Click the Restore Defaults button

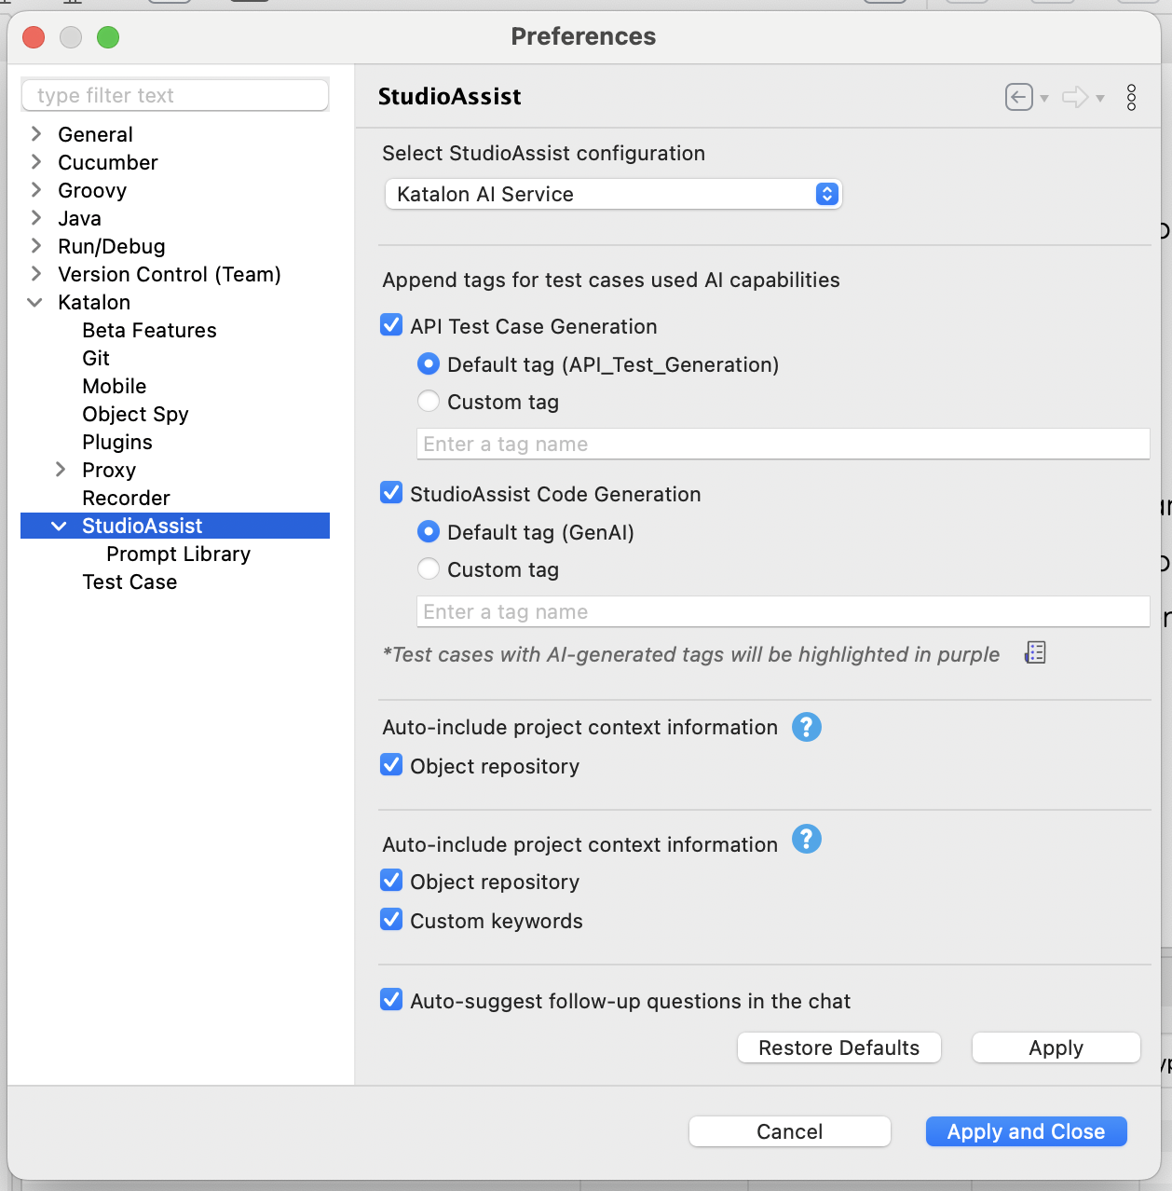pyautogui.click(x=839, y=1047)
